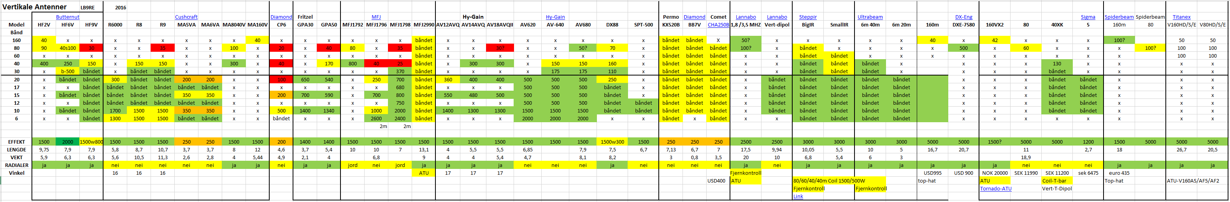Select the 'Permo' brand heading

coord(670,17)
